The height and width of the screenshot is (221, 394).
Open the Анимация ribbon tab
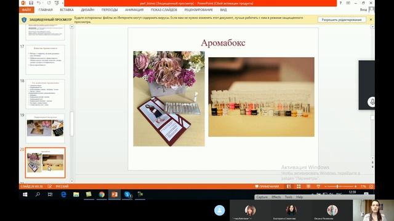click(x=134, y=10)
